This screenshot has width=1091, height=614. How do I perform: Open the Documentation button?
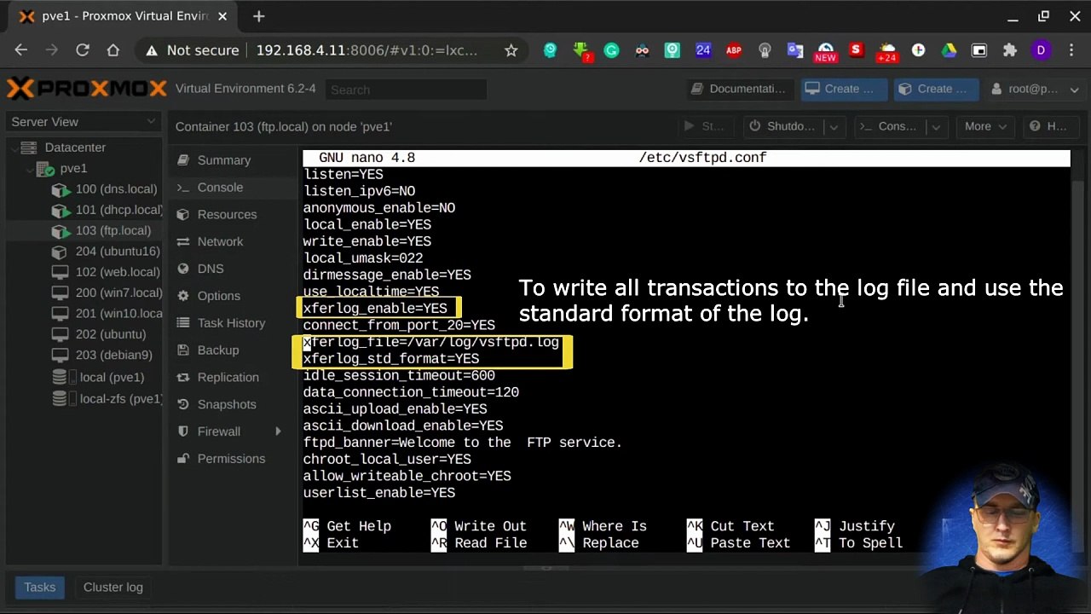click(739, 89)
